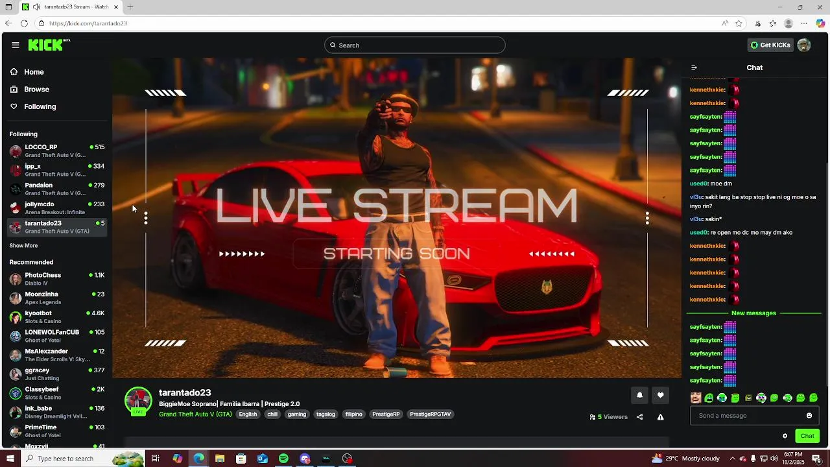This screenshot has width=830, height=467.
Task: Select the first face emote in quick bar
Action: click(696, 398)
